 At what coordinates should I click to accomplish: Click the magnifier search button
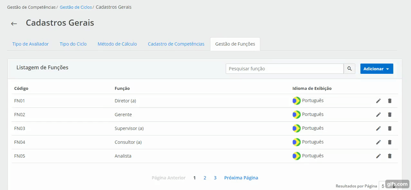pyautogui.click(x=349, y=69)
